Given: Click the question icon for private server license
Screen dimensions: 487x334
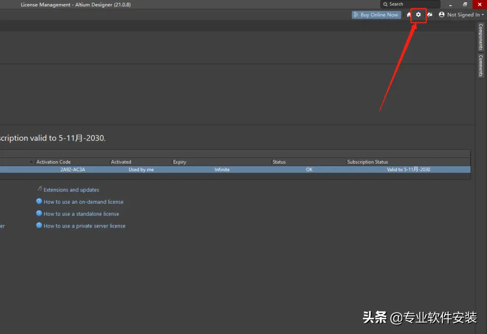Looking at the screenshot, I should pos(39,225).
